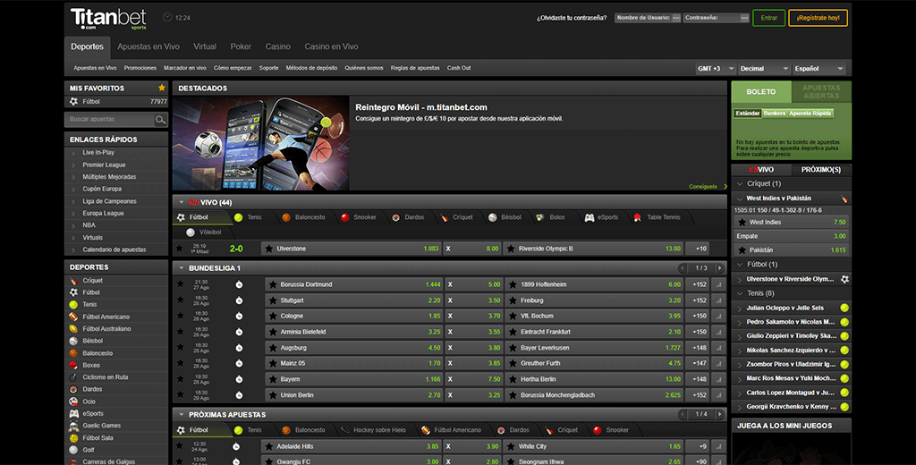Click settings icon beside Ulverstone v Riverside
Image resolution: width=916 pixels, height=465 pixels.
844,279
